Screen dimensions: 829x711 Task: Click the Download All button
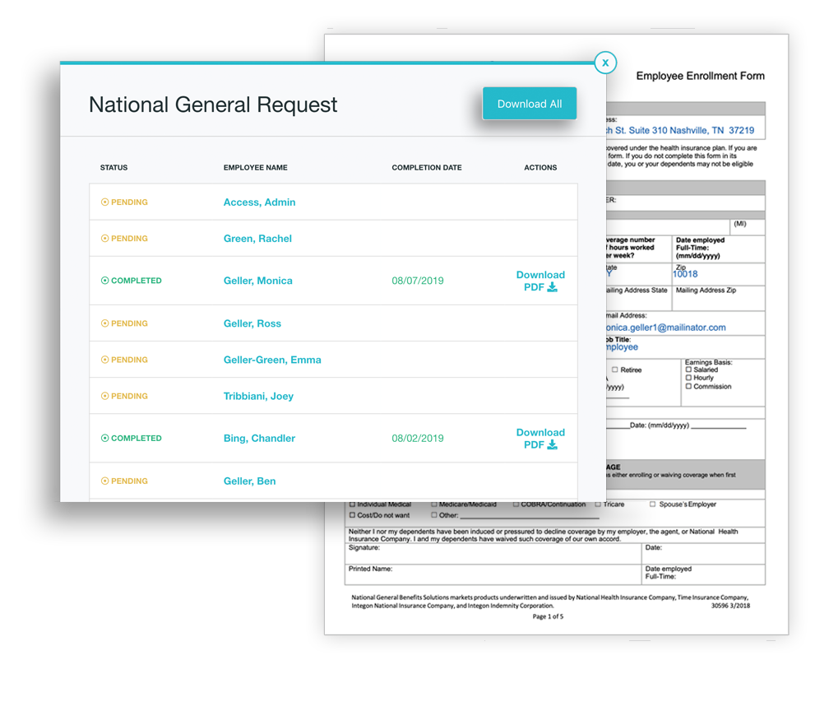530,104
